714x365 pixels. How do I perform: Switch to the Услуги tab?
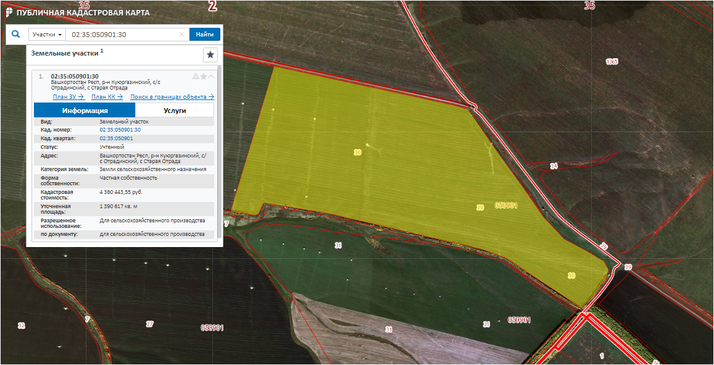[x=175, y=111]
